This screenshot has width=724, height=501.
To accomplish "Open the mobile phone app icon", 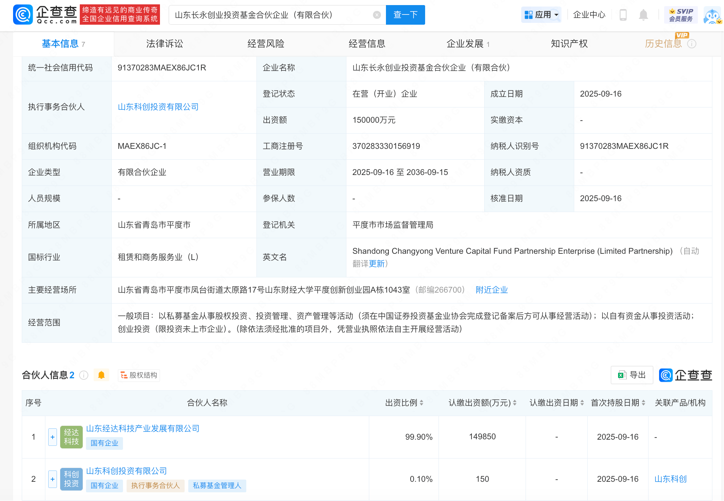I will coord(623,15).
